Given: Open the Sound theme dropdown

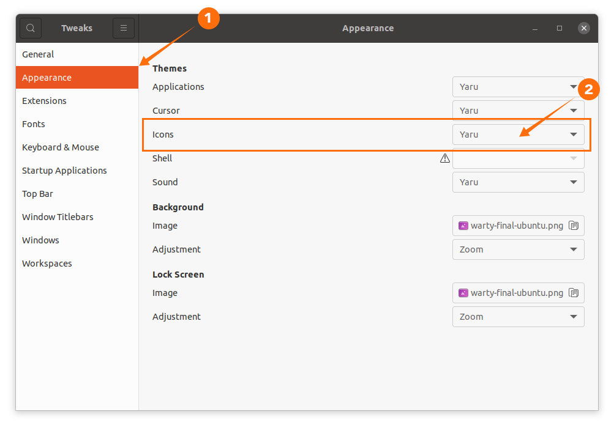Looking at the screenshot, I should tap(518, 182).
